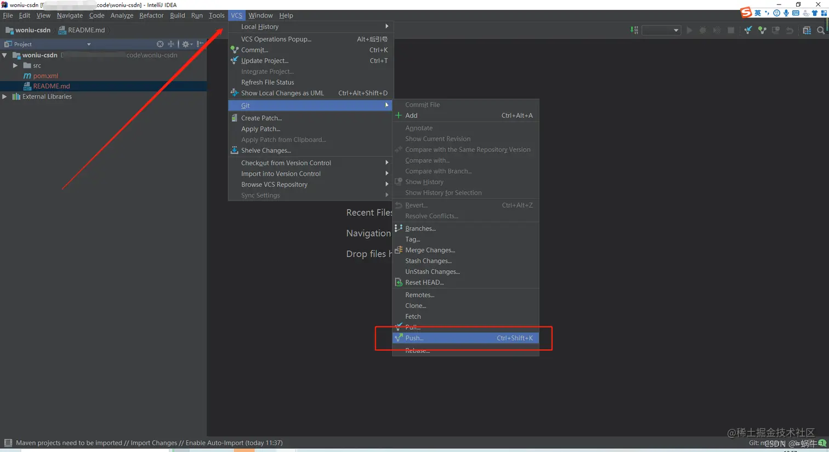Click the woniu-csdn breadcrumb in navigation bar
This screenshot has width=829, height=452.
coord(27,30)
